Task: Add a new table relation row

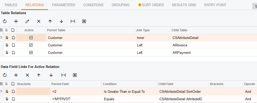Action: [x=16, y=21]
